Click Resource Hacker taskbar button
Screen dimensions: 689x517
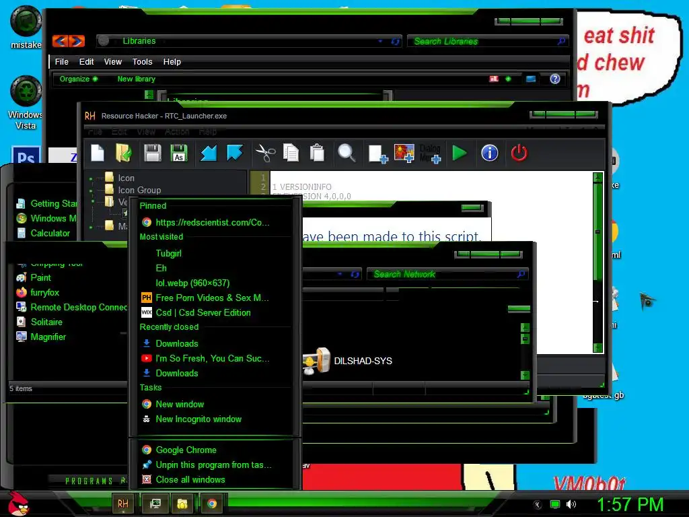click(123, 504)
